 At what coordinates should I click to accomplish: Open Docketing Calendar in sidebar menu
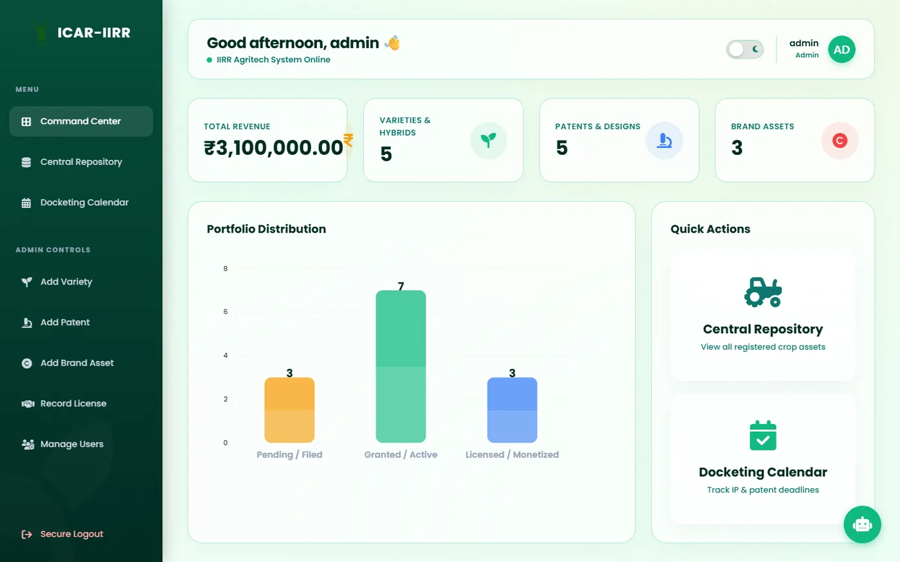[x=81, y=202]
